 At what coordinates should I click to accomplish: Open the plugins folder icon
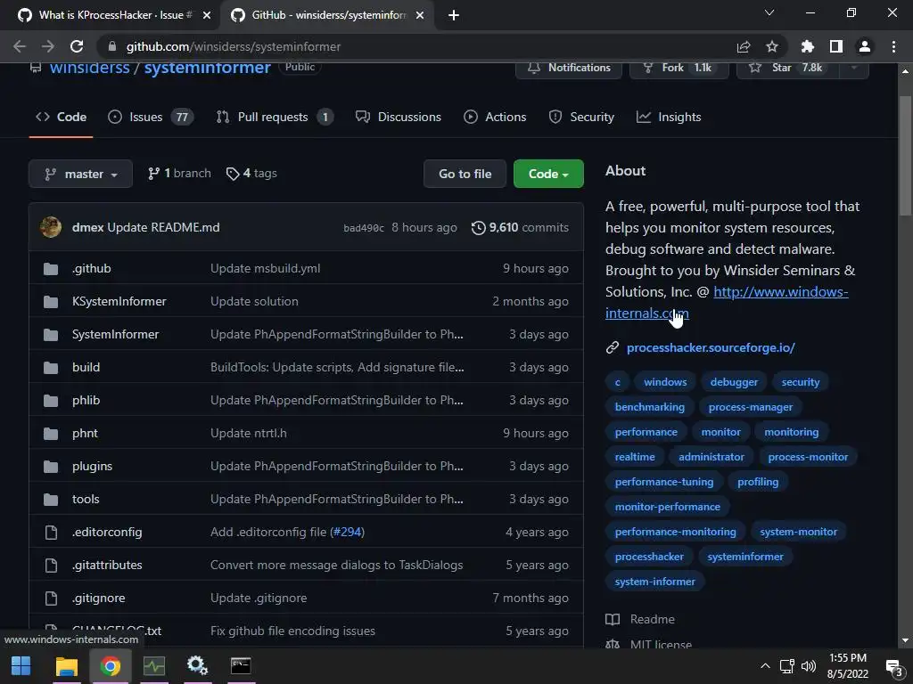point(51,467)
